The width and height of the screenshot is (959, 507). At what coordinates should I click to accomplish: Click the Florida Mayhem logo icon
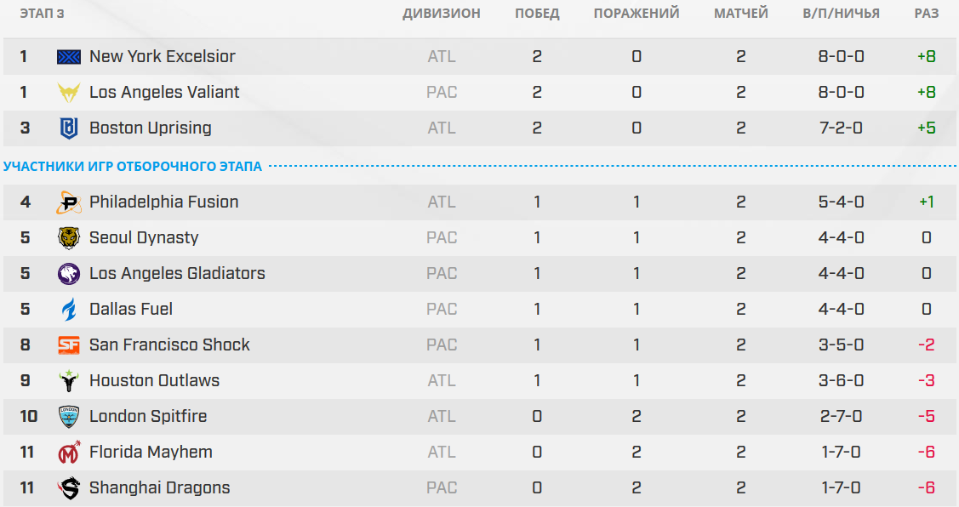[x=69, y=453]
